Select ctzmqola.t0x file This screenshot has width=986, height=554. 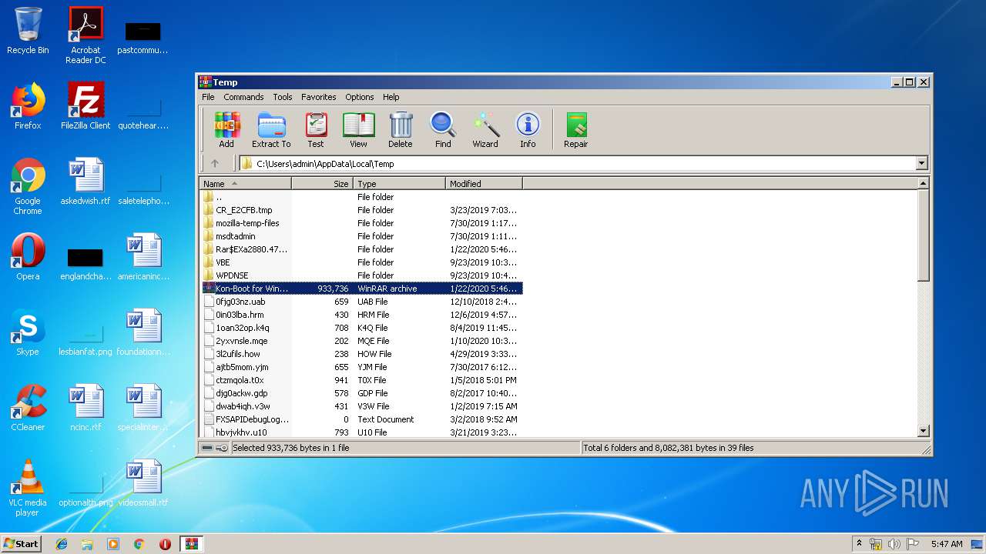coord(362,380)
